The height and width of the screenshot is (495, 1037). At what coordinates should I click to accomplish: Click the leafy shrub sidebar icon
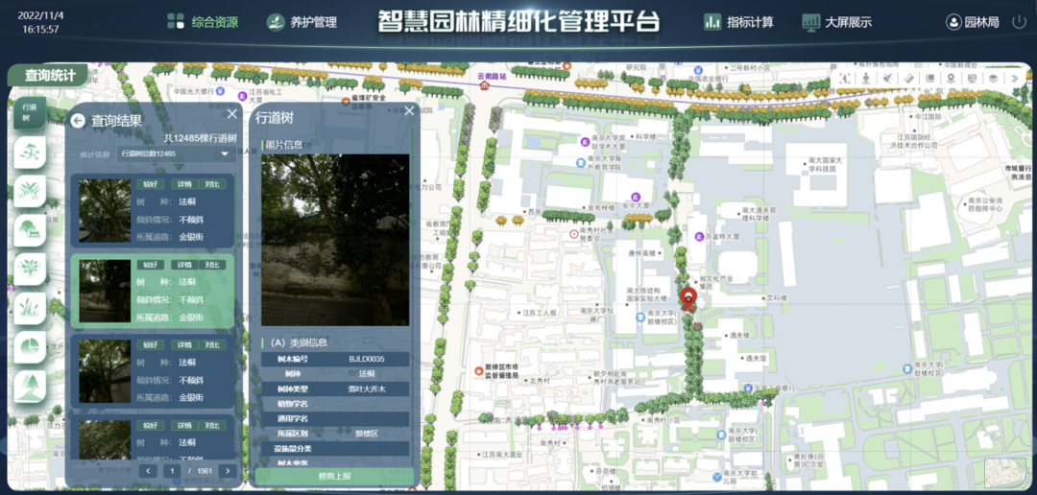point(30,192)
